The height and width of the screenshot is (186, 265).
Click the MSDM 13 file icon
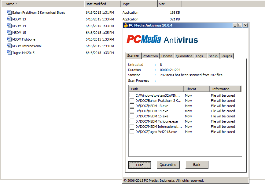(x=9, y=19)
